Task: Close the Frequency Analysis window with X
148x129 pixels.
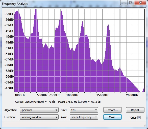Action: [140, 3]
